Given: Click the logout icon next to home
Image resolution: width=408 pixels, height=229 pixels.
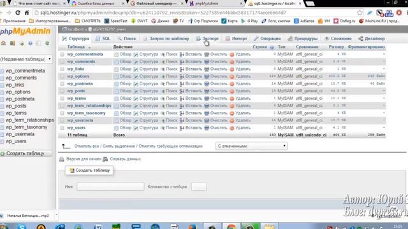Looking at the screenshot, I should pos(12,43).
